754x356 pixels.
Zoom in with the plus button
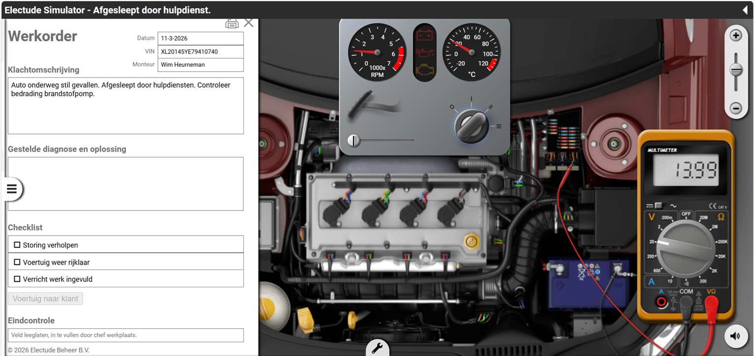[x=736, y=35]
